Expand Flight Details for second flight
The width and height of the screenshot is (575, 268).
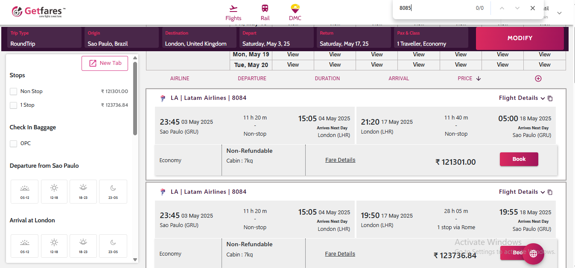click(x=522, y=192)
